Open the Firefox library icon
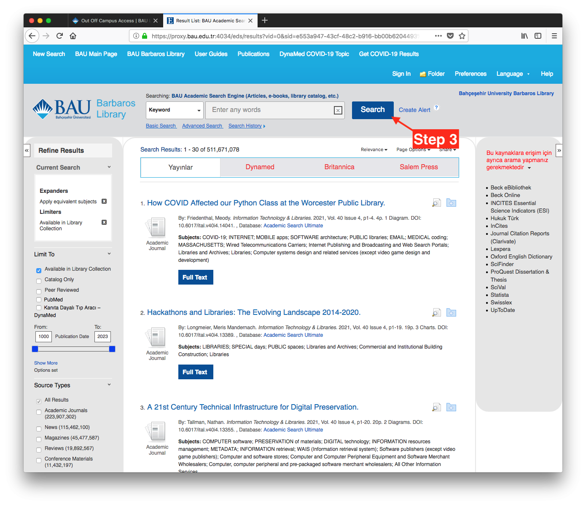This screenshot has width=586, height=506. (x=524, y=36)
